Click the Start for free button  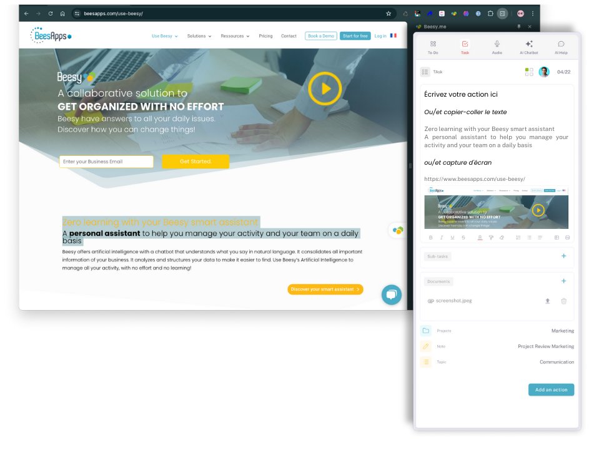coord(355,36)
